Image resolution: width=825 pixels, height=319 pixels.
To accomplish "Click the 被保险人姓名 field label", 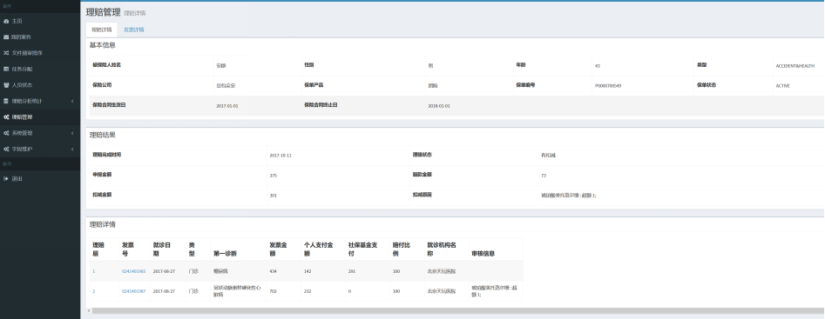I will point(107,65).
